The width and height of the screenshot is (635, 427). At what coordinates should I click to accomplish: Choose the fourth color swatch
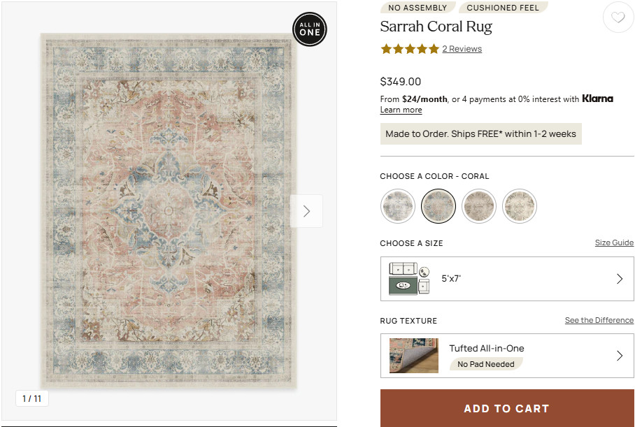(520, 206)
